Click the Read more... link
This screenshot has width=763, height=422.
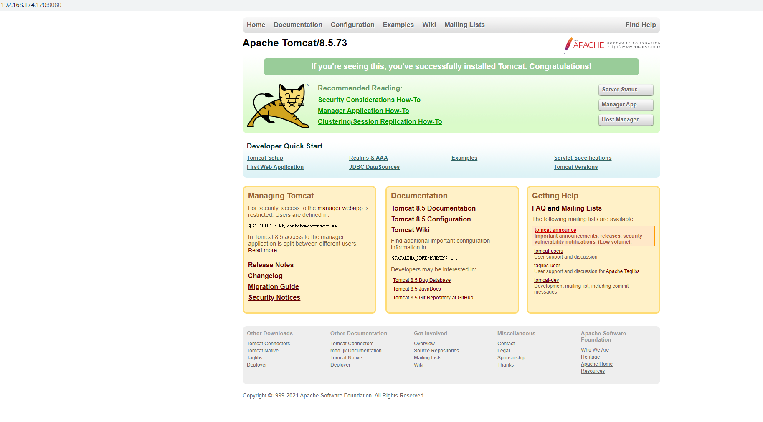pyautogui.click(x=265, y=251)
